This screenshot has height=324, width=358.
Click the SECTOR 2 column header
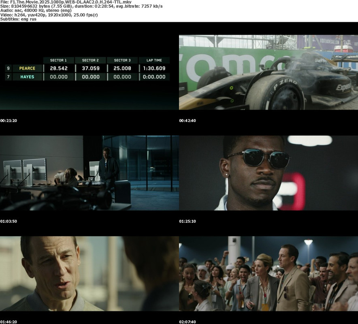click(90, 60)
